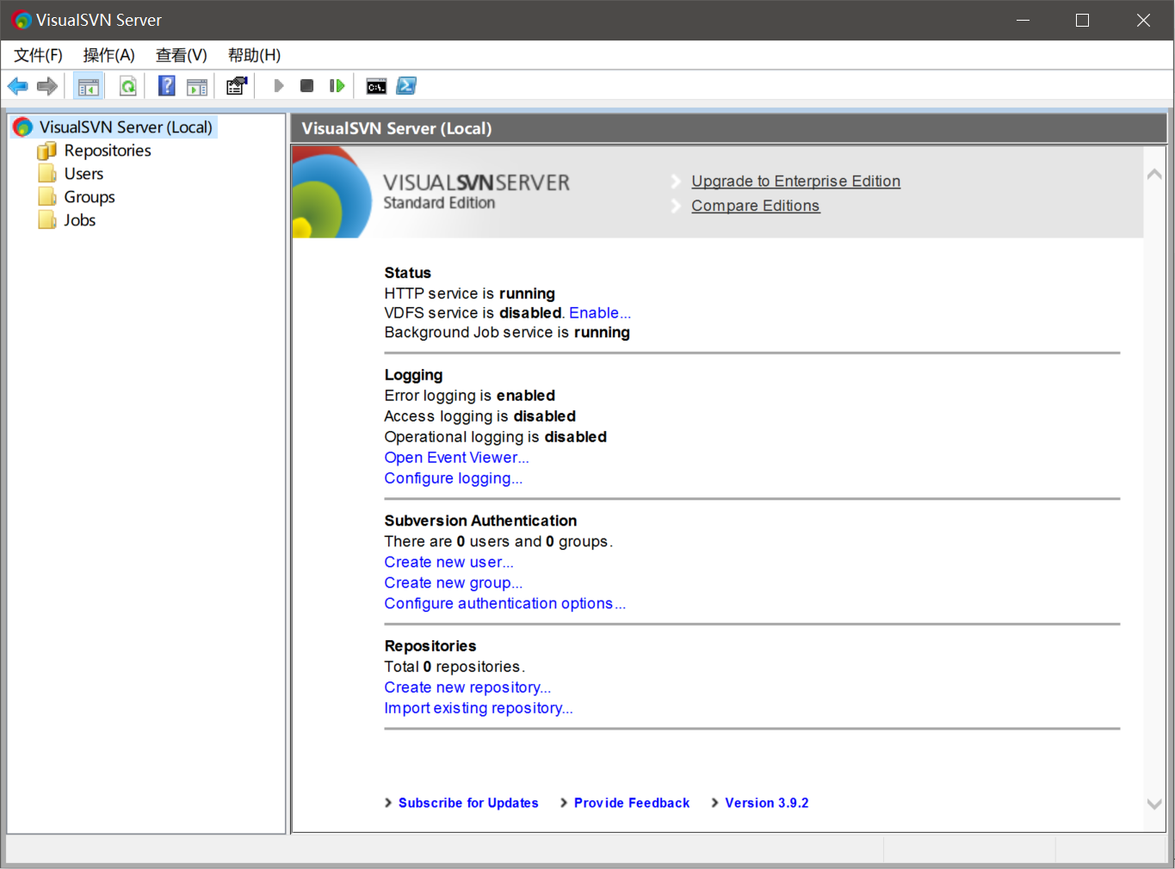Select the Jobs folder in tree

(79, 220)
